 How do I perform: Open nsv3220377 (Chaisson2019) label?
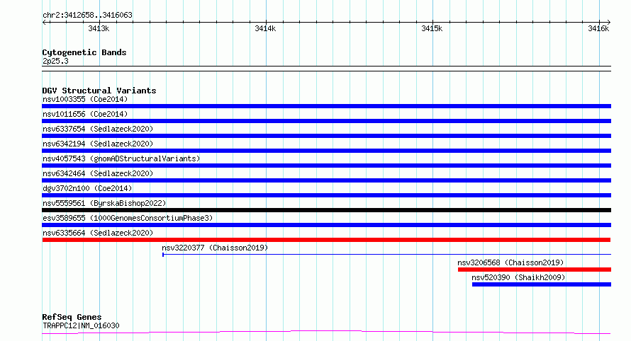(215, 248)
